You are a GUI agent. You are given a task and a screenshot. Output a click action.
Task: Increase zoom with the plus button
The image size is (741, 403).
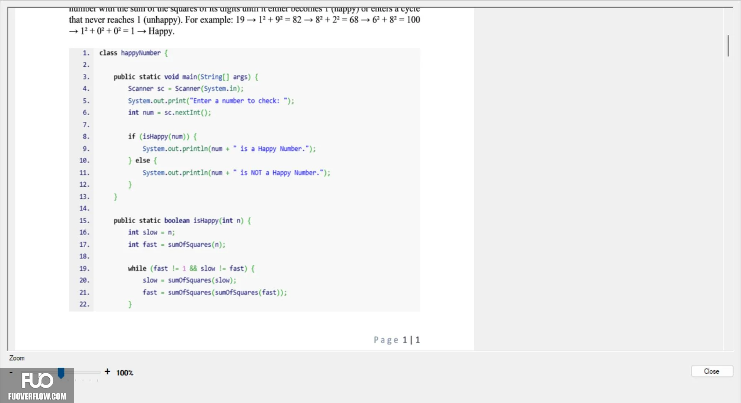[x=107, y=371]
